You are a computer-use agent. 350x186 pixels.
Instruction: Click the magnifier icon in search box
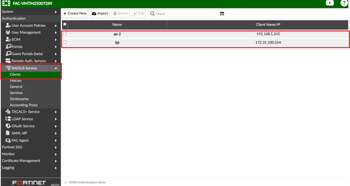click(x=153, y=13)
